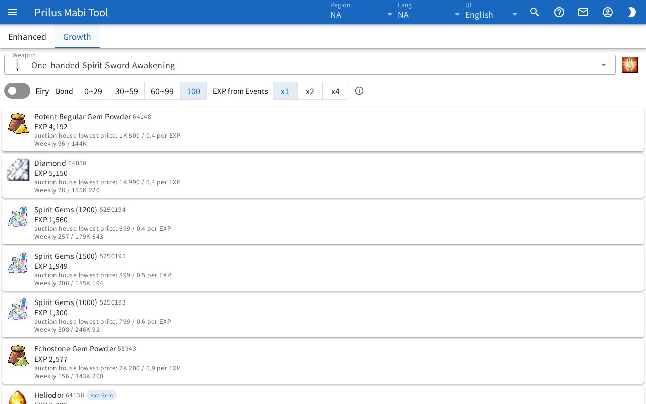Select Bond level 100
The width and height of the screenshot is (646, 404).
tap(193, 91)
